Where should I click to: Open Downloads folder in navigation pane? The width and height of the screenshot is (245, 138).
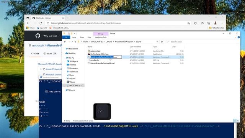click(73, 72)
